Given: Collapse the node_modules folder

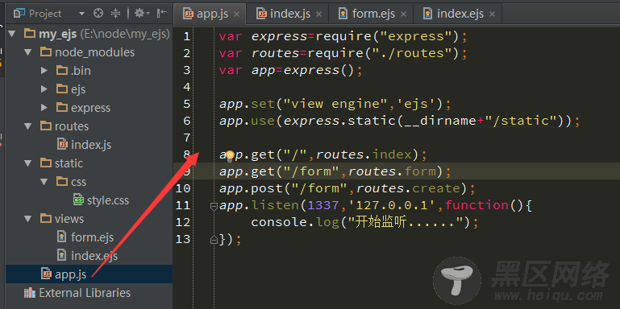Looking at the screenshot, I should click(x=27, y=52).
